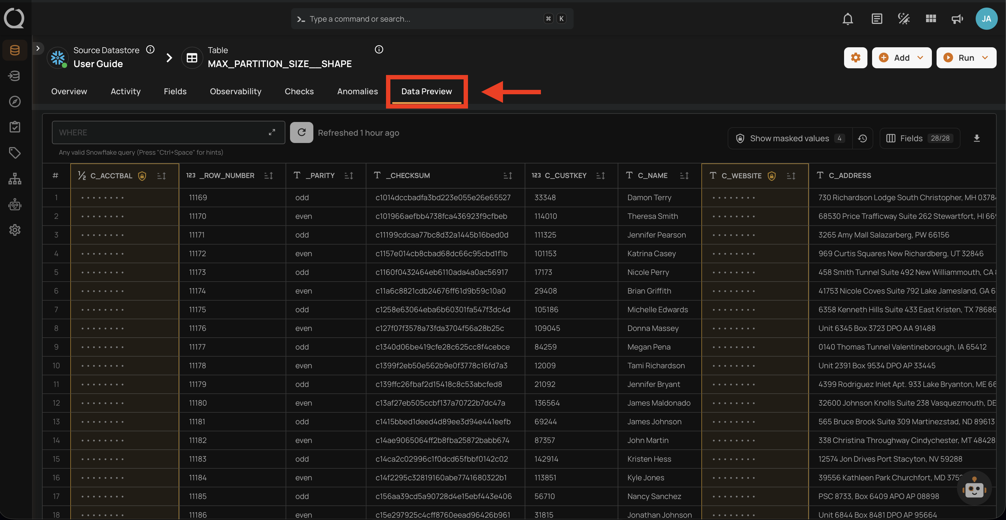The width and height of the screenshot is (1006, 520).
Task: Click inside the WHERE query field
Action: (x=156, y=132)
